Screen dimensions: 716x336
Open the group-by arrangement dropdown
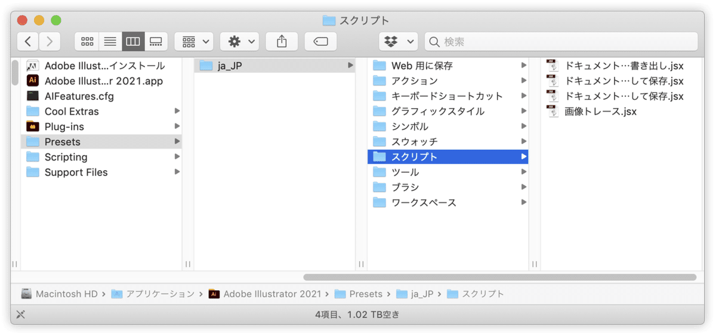pyautogui.click(x=195, y=41)
